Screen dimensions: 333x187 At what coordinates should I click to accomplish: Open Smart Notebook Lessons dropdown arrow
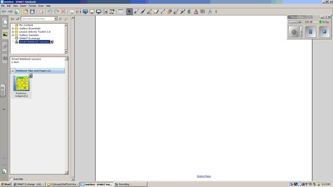coord(52,42)
